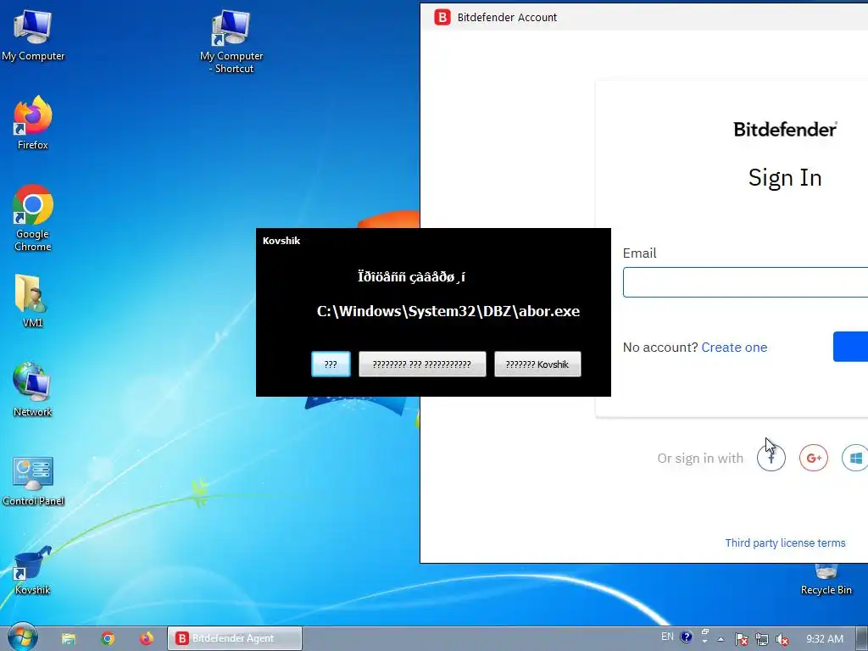The image size is (868, 651).
Task: Click the muted volume speaker icon
Action: point(782,639)
